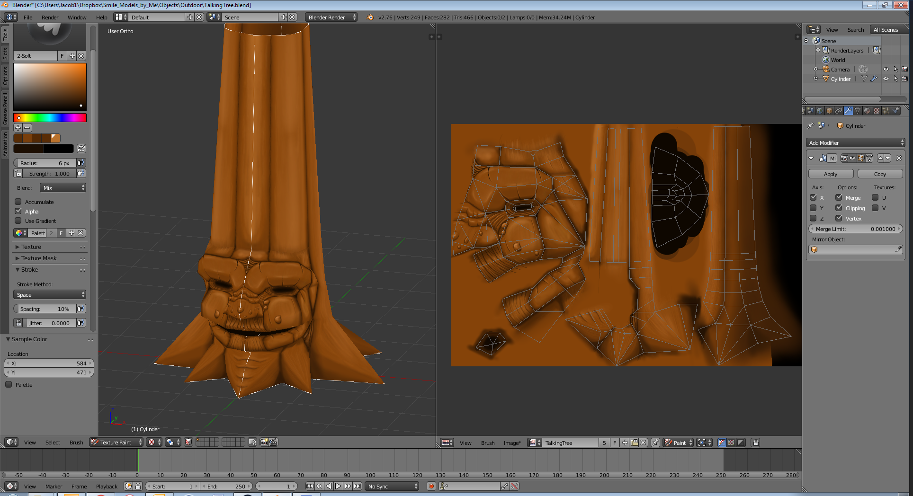Click the Apply modifier button

click(x=831, y=174)
